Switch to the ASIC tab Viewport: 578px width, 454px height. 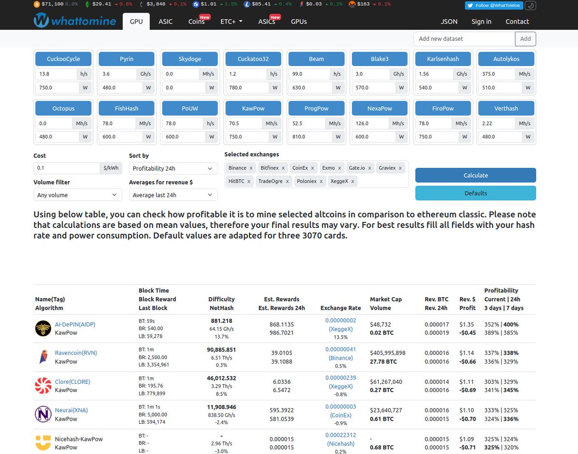tap(165, 22)
